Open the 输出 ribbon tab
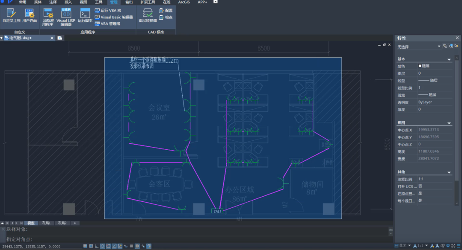Screen dimensions: 462x250 pyautogui.click(x=129, y=2)
